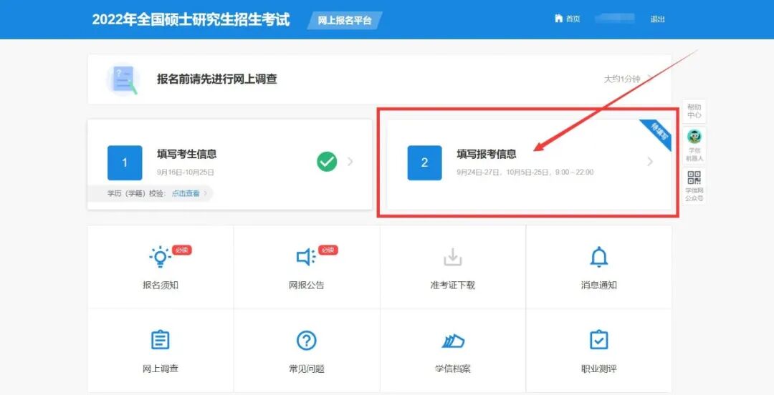
Task: Expand the 填写考生信息 chevron arrow
Action: click(350, 161)
